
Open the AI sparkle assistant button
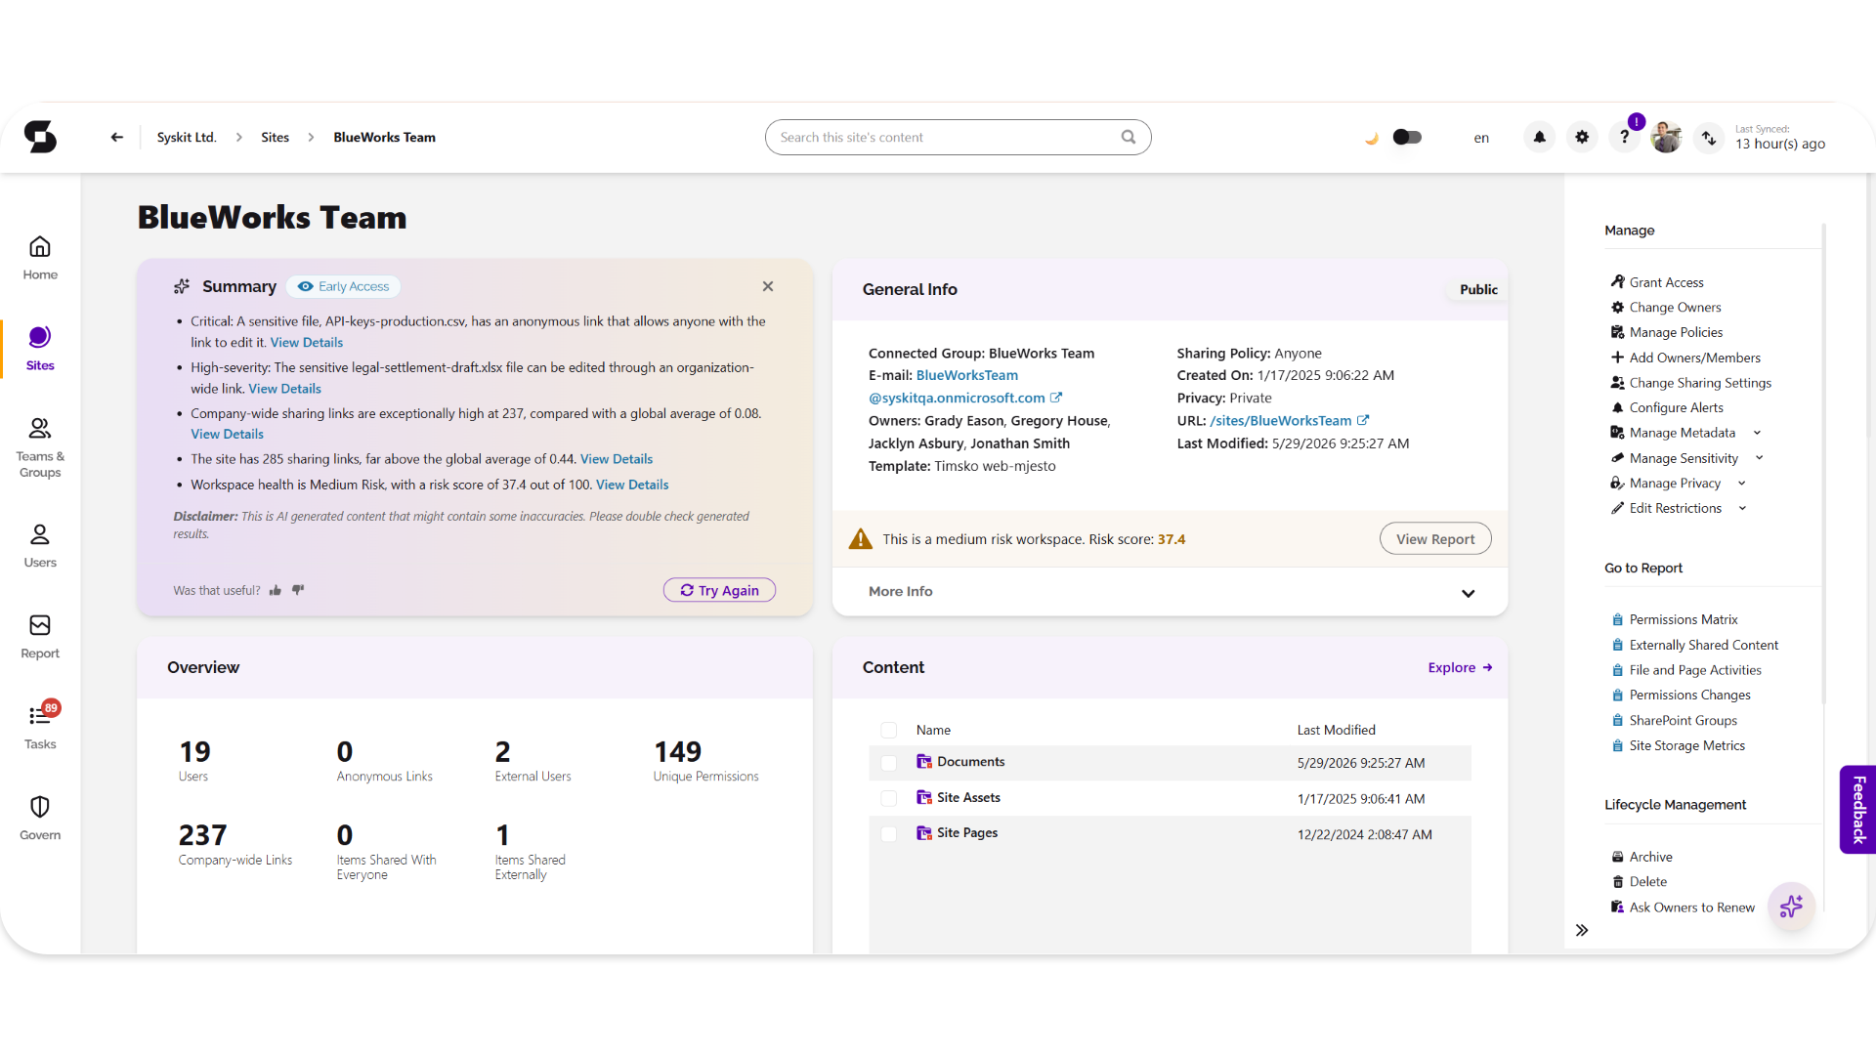coord(1791,907)
